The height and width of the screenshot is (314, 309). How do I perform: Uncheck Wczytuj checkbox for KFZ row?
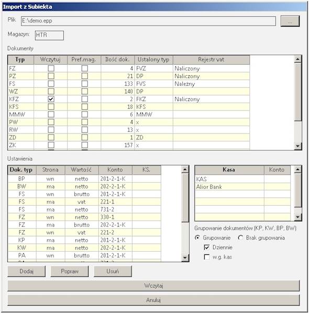click(x=51, y=99)
